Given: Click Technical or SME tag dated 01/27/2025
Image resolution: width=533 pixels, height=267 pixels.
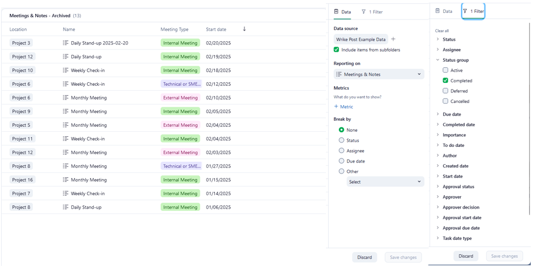Looking at the screenshot, I should click(x=181, y=166).
